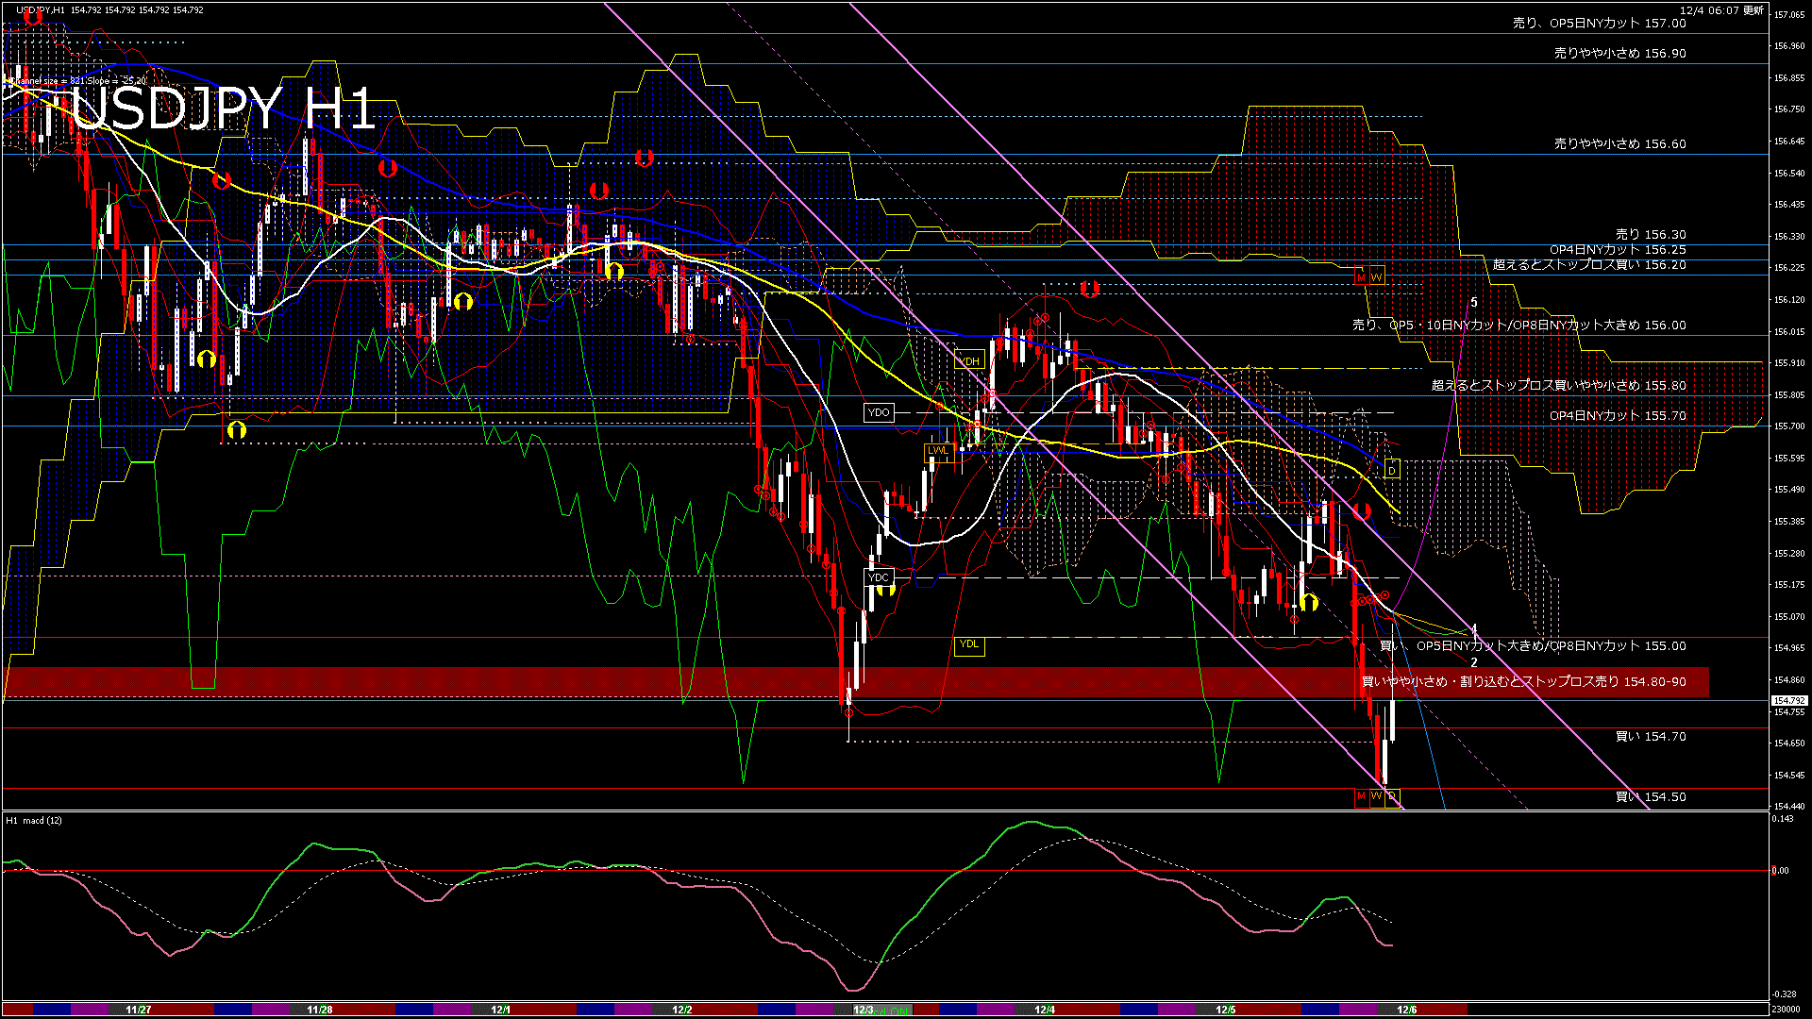
Task: Click the 12/4 date on time axis
Action: coord(1045,1010)
